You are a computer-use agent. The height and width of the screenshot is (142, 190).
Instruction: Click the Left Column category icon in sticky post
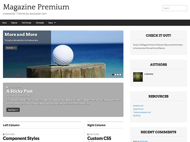tap(7, 87)
